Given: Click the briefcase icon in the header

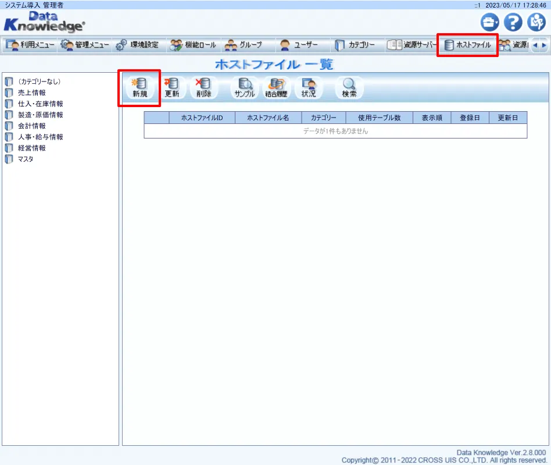Looking at the screenshot, I should pos(490,23).
